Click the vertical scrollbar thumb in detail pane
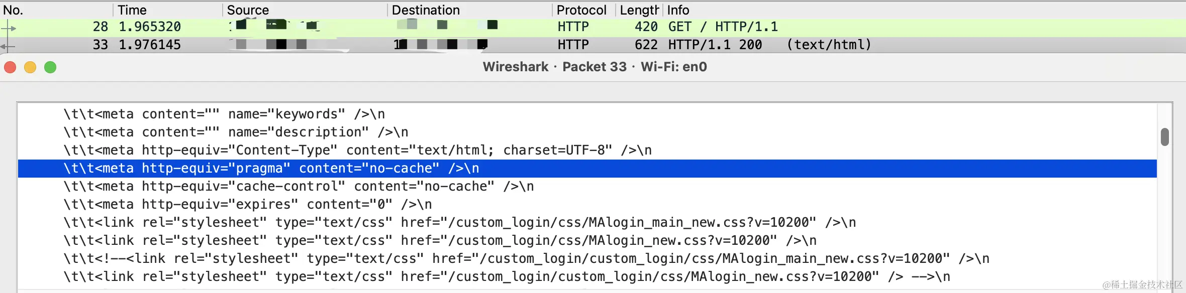Viewport: 1186px width, 293px height. pyautogui.click(x=1164, y=137)
